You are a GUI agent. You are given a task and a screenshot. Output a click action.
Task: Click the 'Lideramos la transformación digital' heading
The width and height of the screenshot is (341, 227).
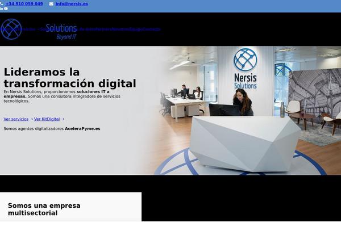70,78
